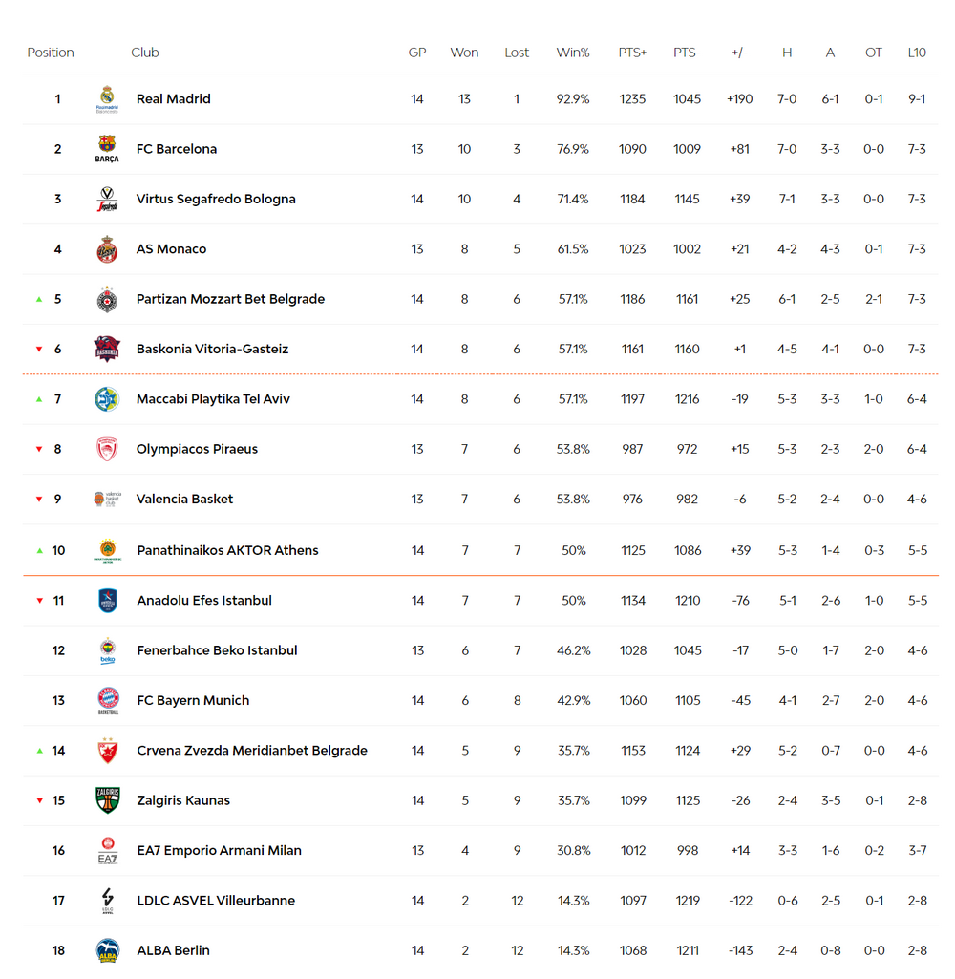Click the PTS+ column header
The width and height of the screenshot is (955, 979).
click(x=632, y=53)
